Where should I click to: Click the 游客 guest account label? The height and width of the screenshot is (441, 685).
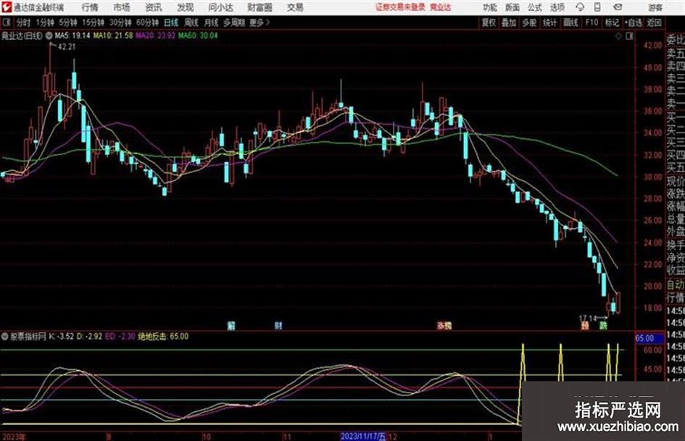(x=655, y=7)
